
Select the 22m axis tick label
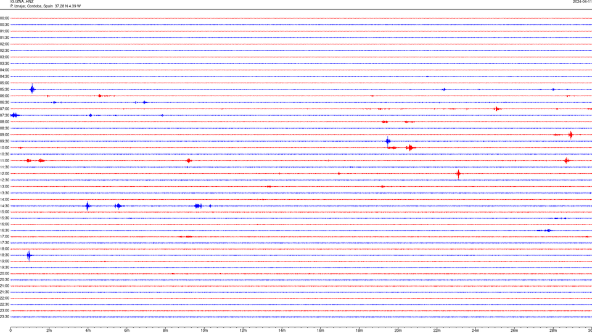point(437,331)
